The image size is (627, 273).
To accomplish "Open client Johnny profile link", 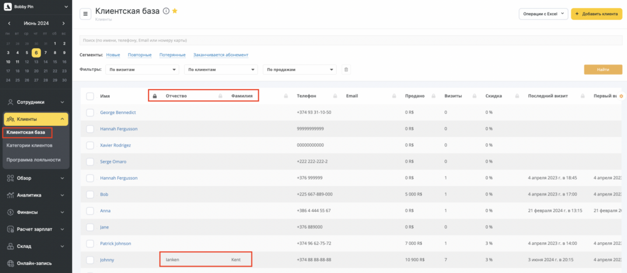I will [107, 260].
